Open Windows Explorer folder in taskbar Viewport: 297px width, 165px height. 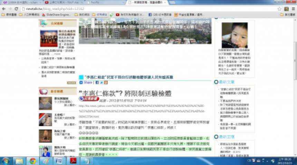click(x=19, y=161)
